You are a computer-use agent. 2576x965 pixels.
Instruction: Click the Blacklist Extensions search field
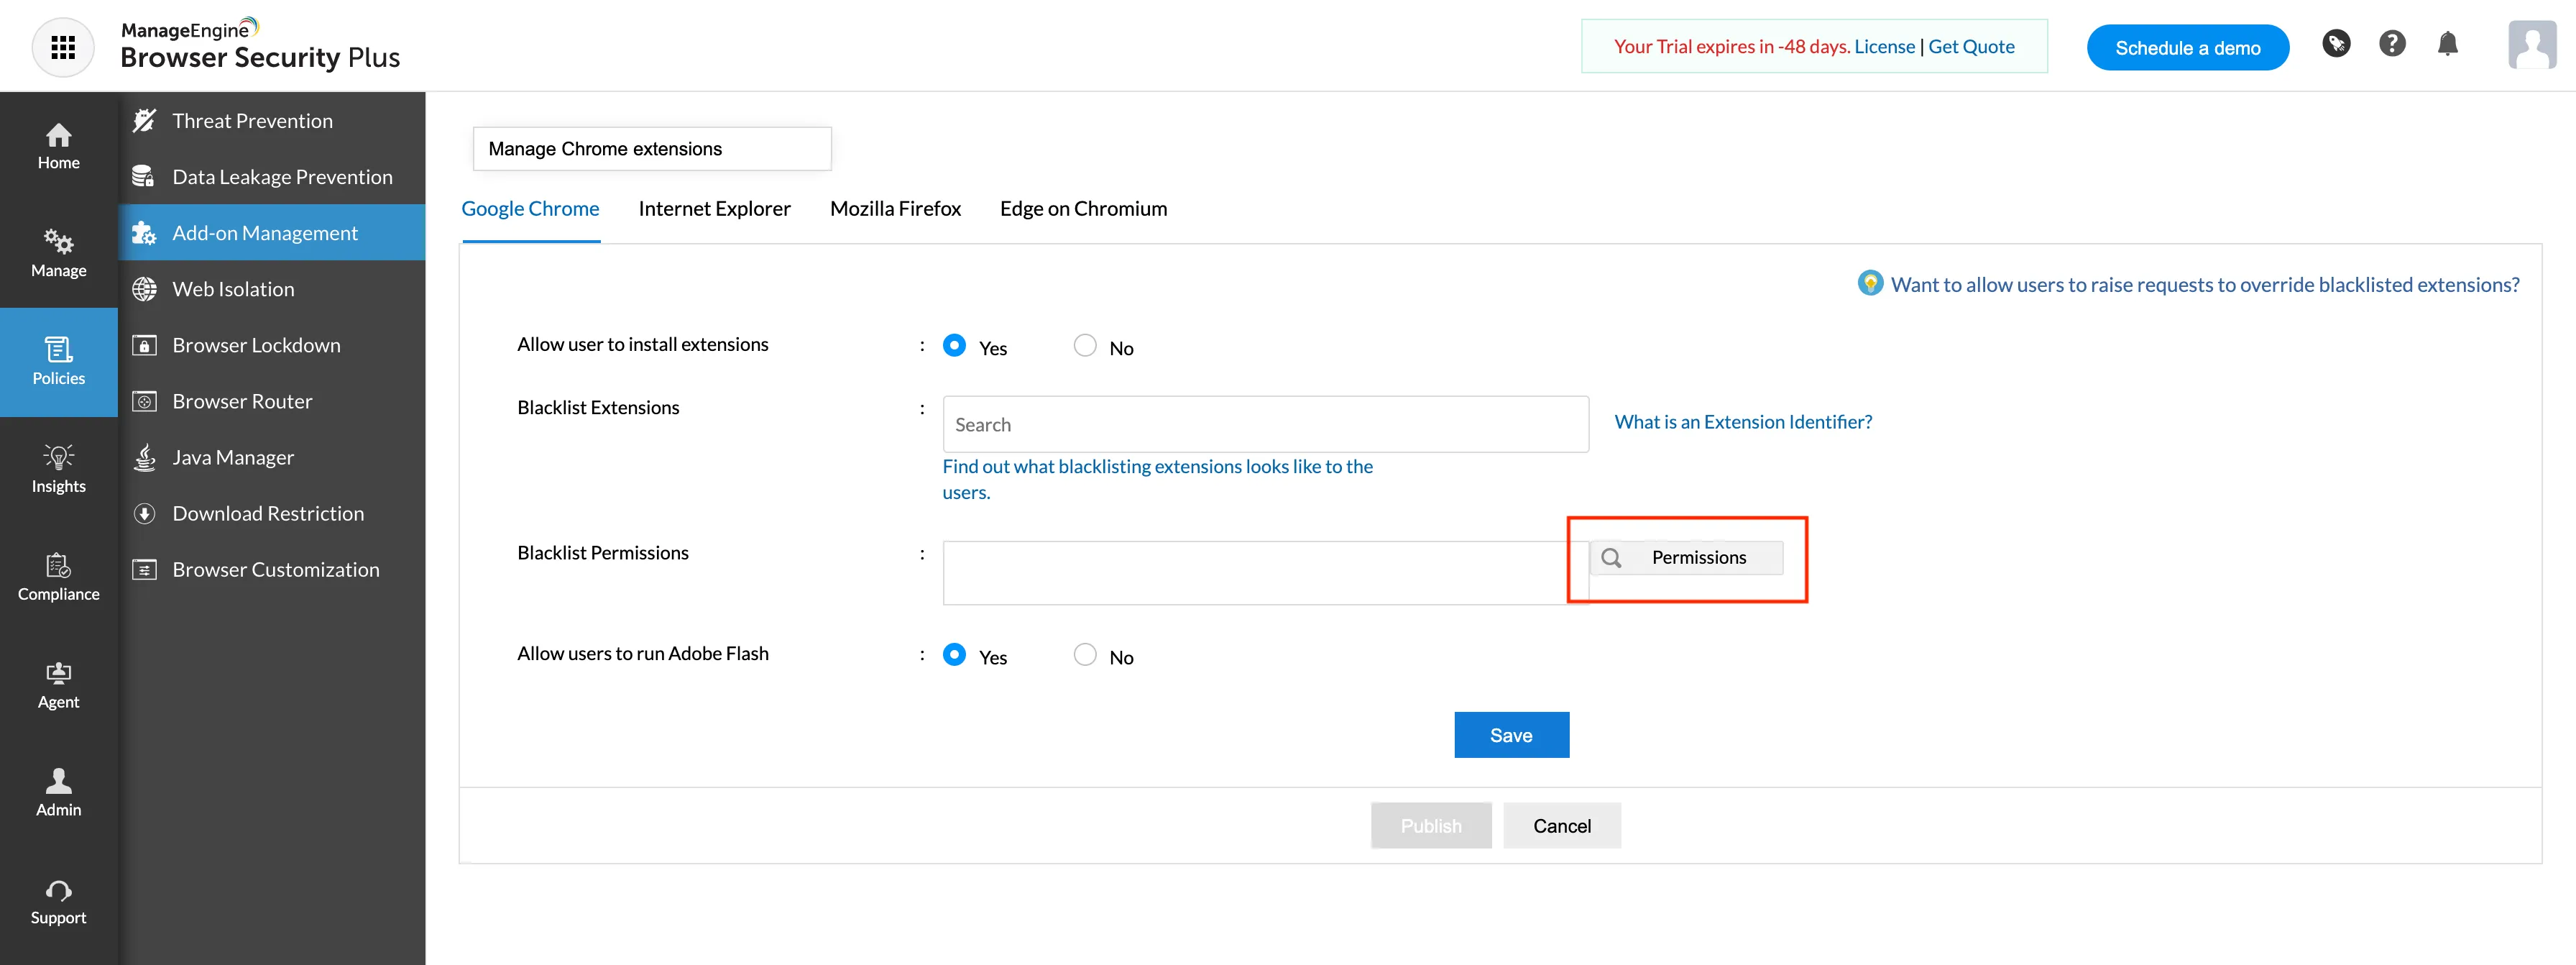click(x=1265, y=424)
